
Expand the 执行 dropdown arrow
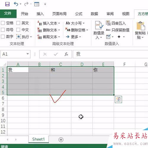point(31,37)
